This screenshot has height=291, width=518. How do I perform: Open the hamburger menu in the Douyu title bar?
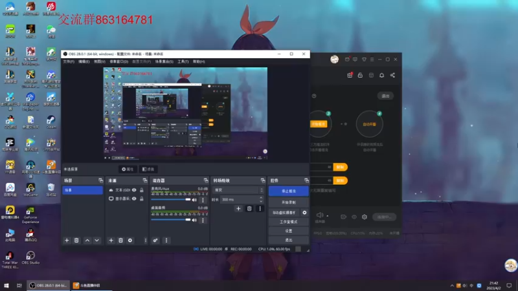(372, 59)
